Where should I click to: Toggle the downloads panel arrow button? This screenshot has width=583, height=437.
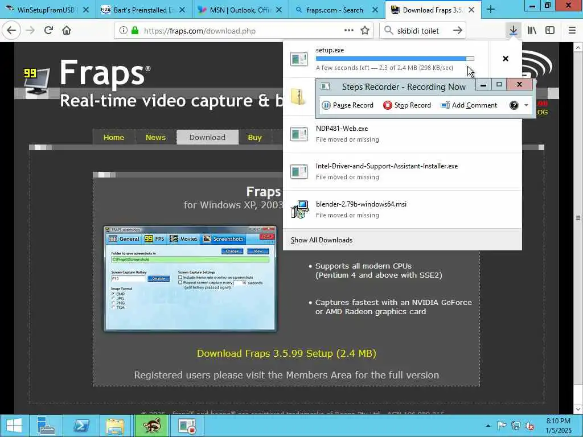(x=513, y=31)
